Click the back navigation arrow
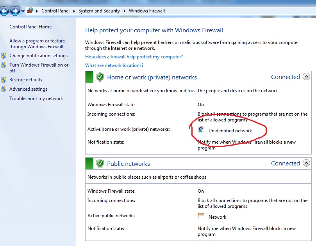 click(x=4, y=11)
